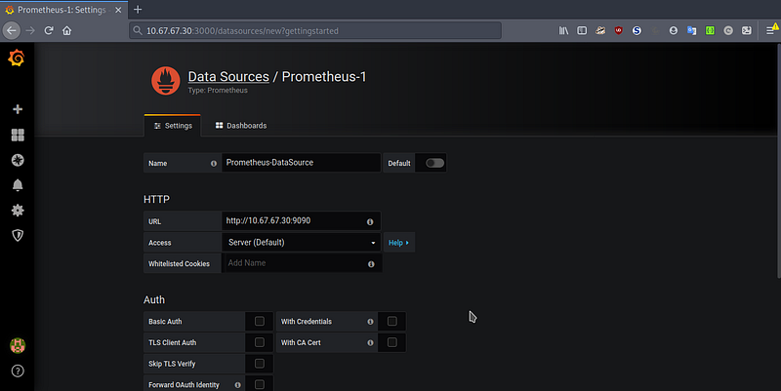Open the Alerting bell icon

point(18,185)
